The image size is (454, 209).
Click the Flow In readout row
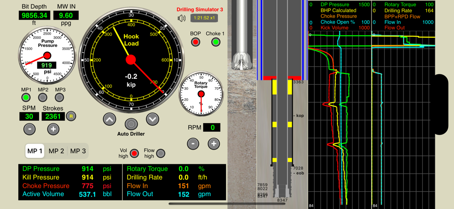click(174, 186)
